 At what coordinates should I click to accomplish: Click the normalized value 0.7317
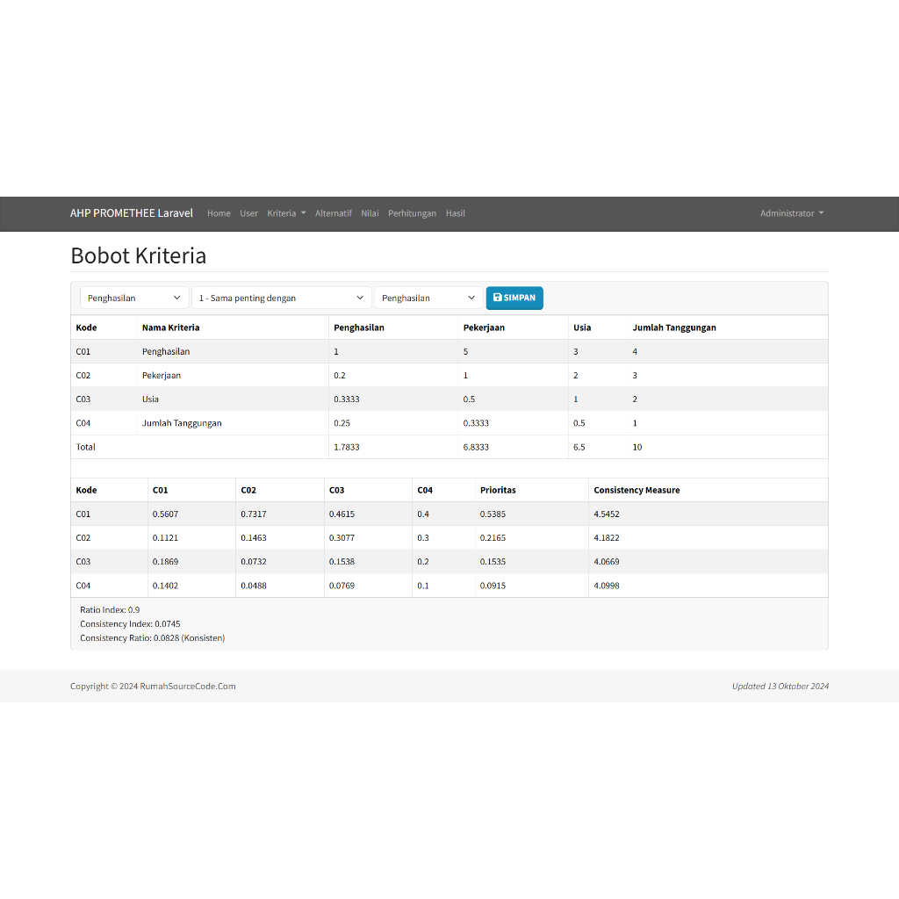[254, 514]
